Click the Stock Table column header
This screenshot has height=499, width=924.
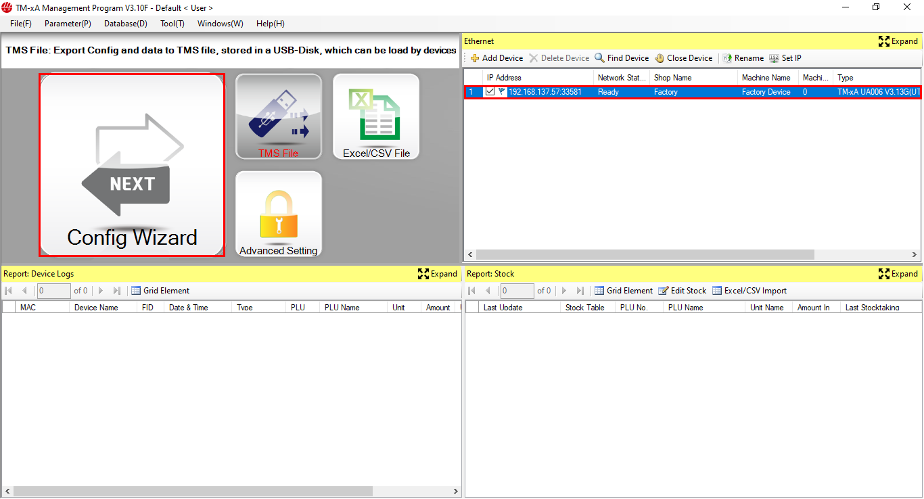588,308
